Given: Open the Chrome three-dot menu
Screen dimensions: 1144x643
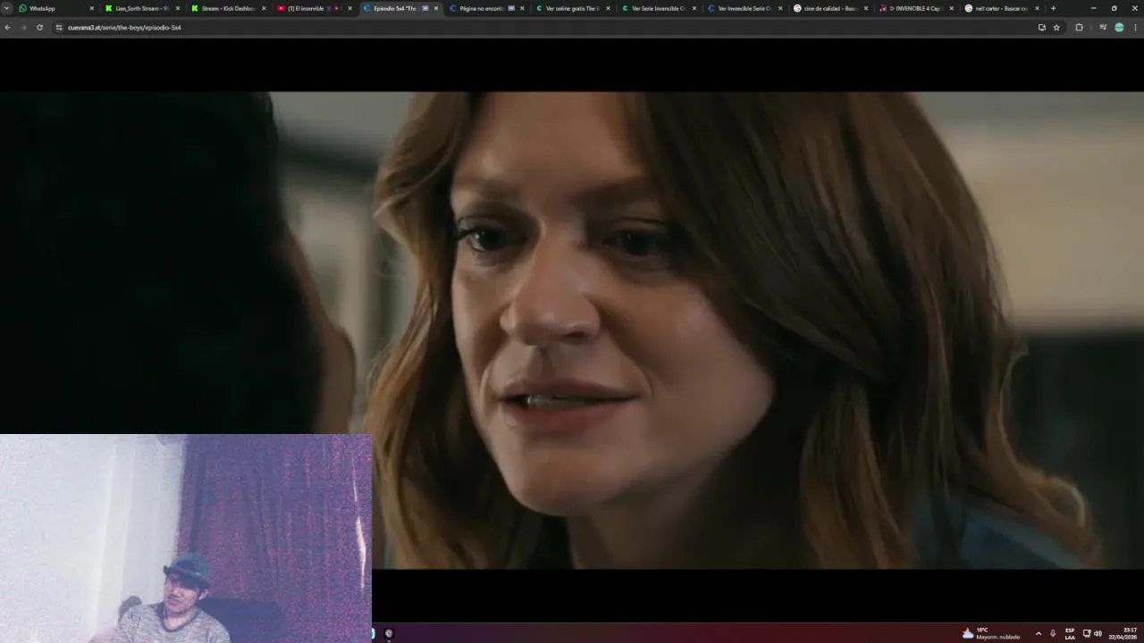Looking at the screenshot, I should tap(1136, 28).
